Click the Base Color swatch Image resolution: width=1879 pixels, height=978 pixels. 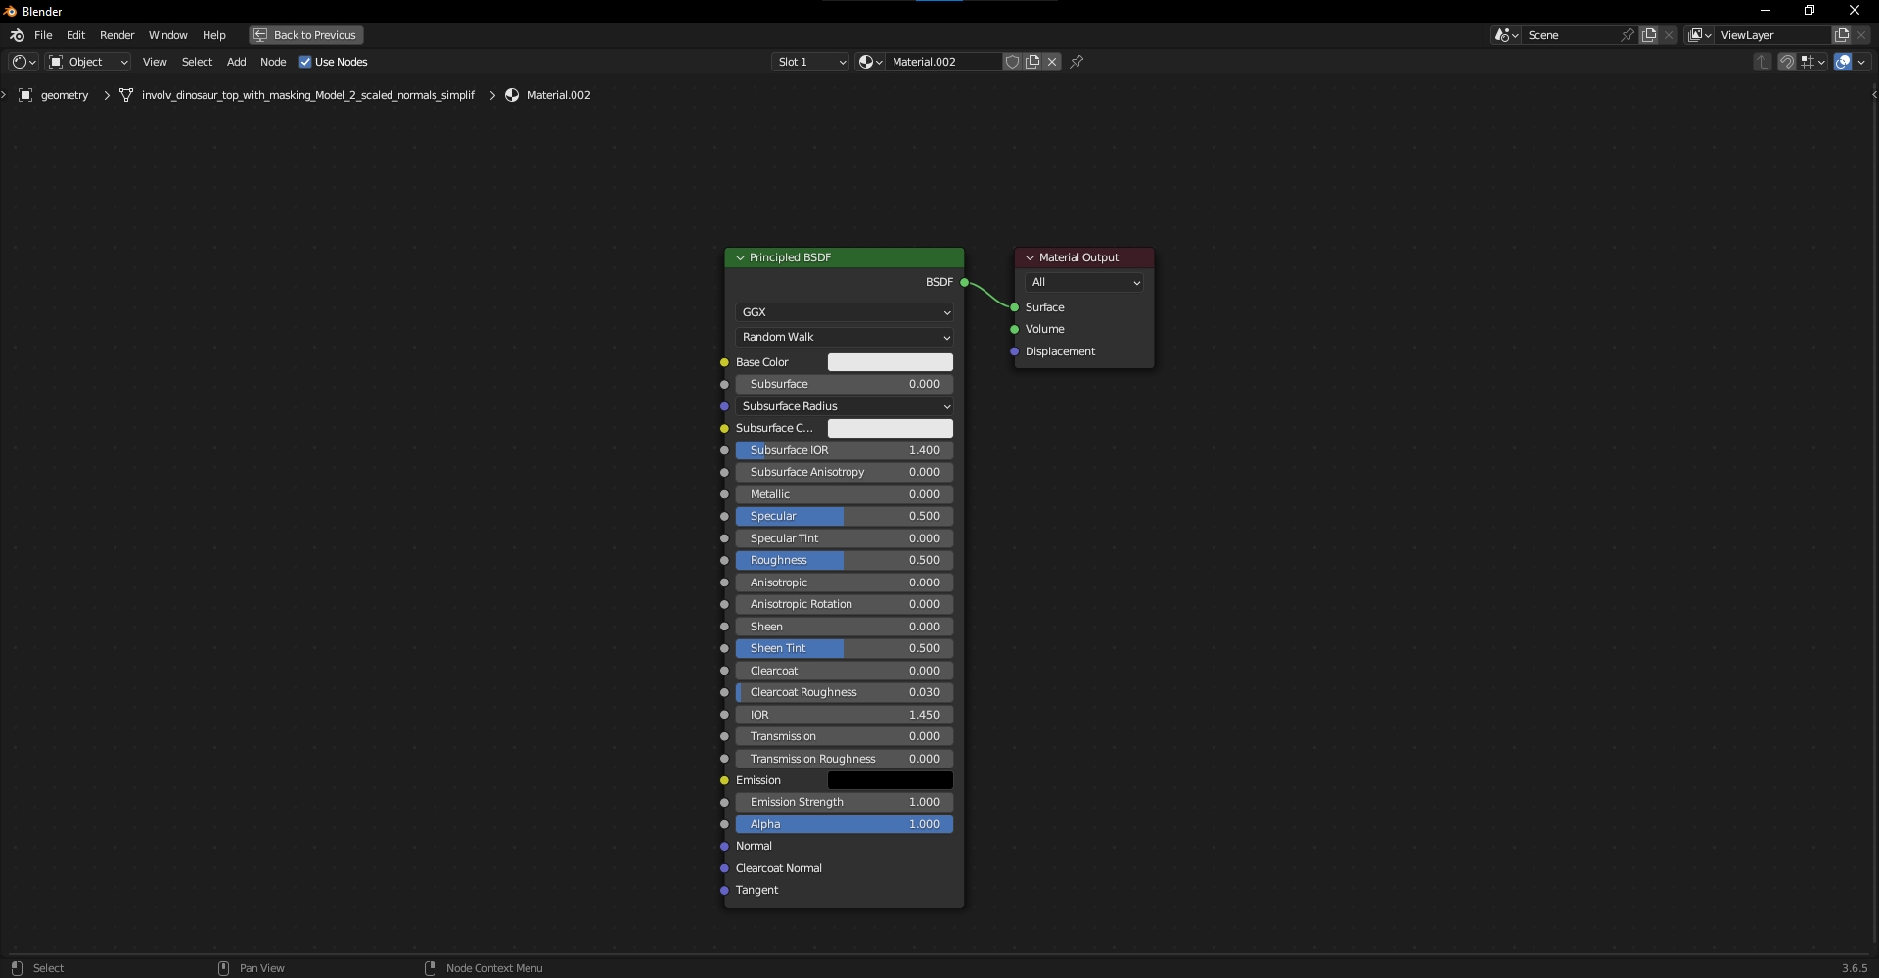[x=890, y=362]
